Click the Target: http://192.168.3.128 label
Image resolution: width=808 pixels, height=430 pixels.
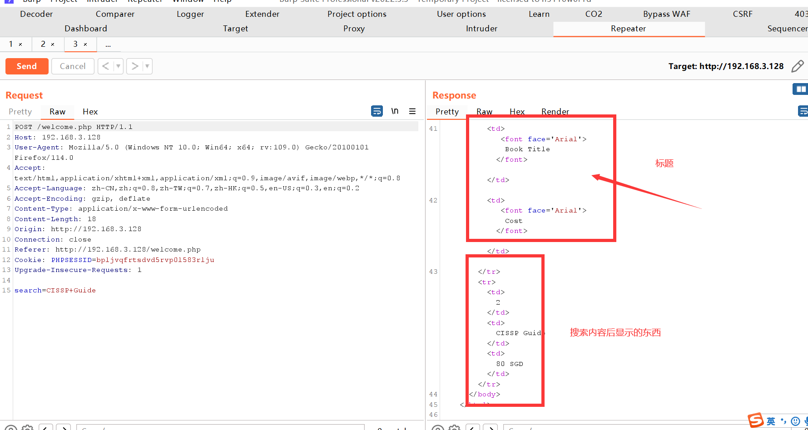726,66
